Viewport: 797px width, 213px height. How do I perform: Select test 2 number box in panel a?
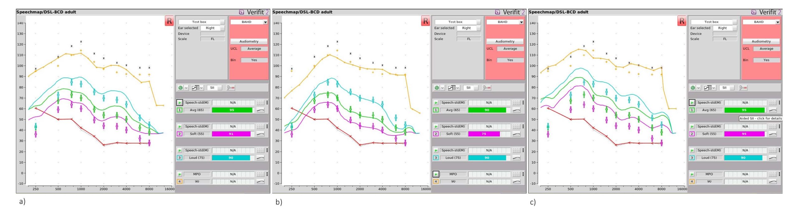tap(180, 134)
